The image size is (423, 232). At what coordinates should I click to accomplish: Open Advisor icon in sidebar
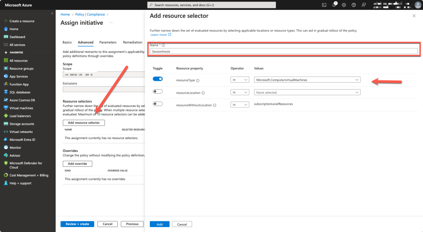(6, 155)
